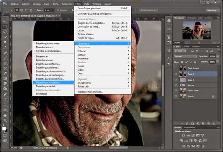Screen dimensions: 223x152
Task: Choose Explorar filtros en línea...
Action: (103, 92)
